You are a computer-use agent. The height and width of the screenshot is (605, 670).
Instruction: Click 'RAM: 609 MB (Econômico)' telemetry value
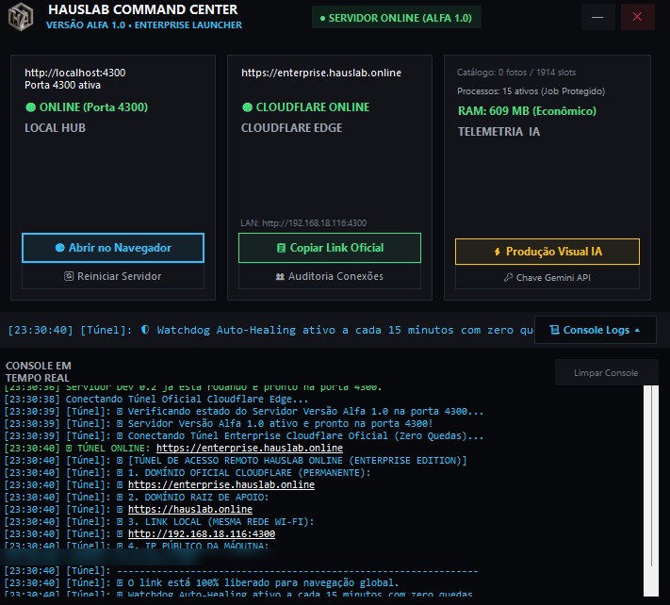tap(528, 111)
